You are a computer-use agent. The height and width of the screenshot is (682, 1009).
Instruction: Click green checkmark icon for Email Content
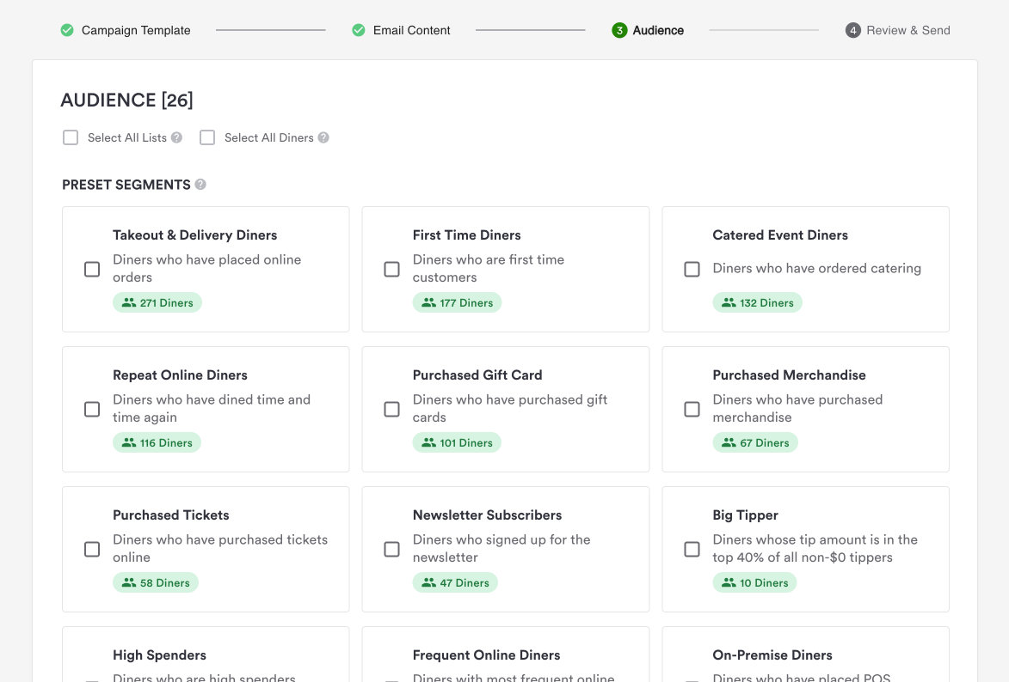point(359,30)
